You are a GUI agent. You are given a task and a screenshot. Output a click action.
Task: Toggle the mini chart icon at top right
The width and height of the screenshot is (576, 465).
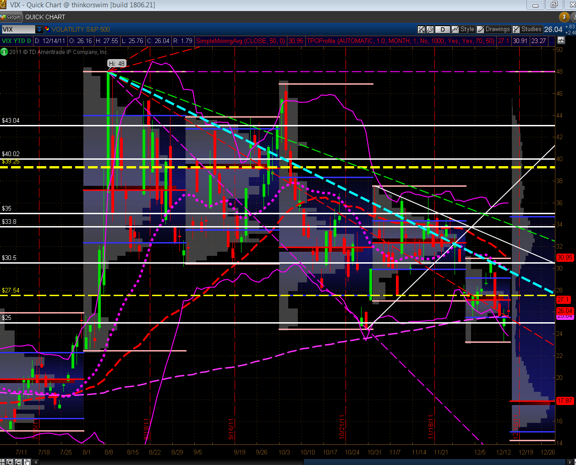coord(561,40)
